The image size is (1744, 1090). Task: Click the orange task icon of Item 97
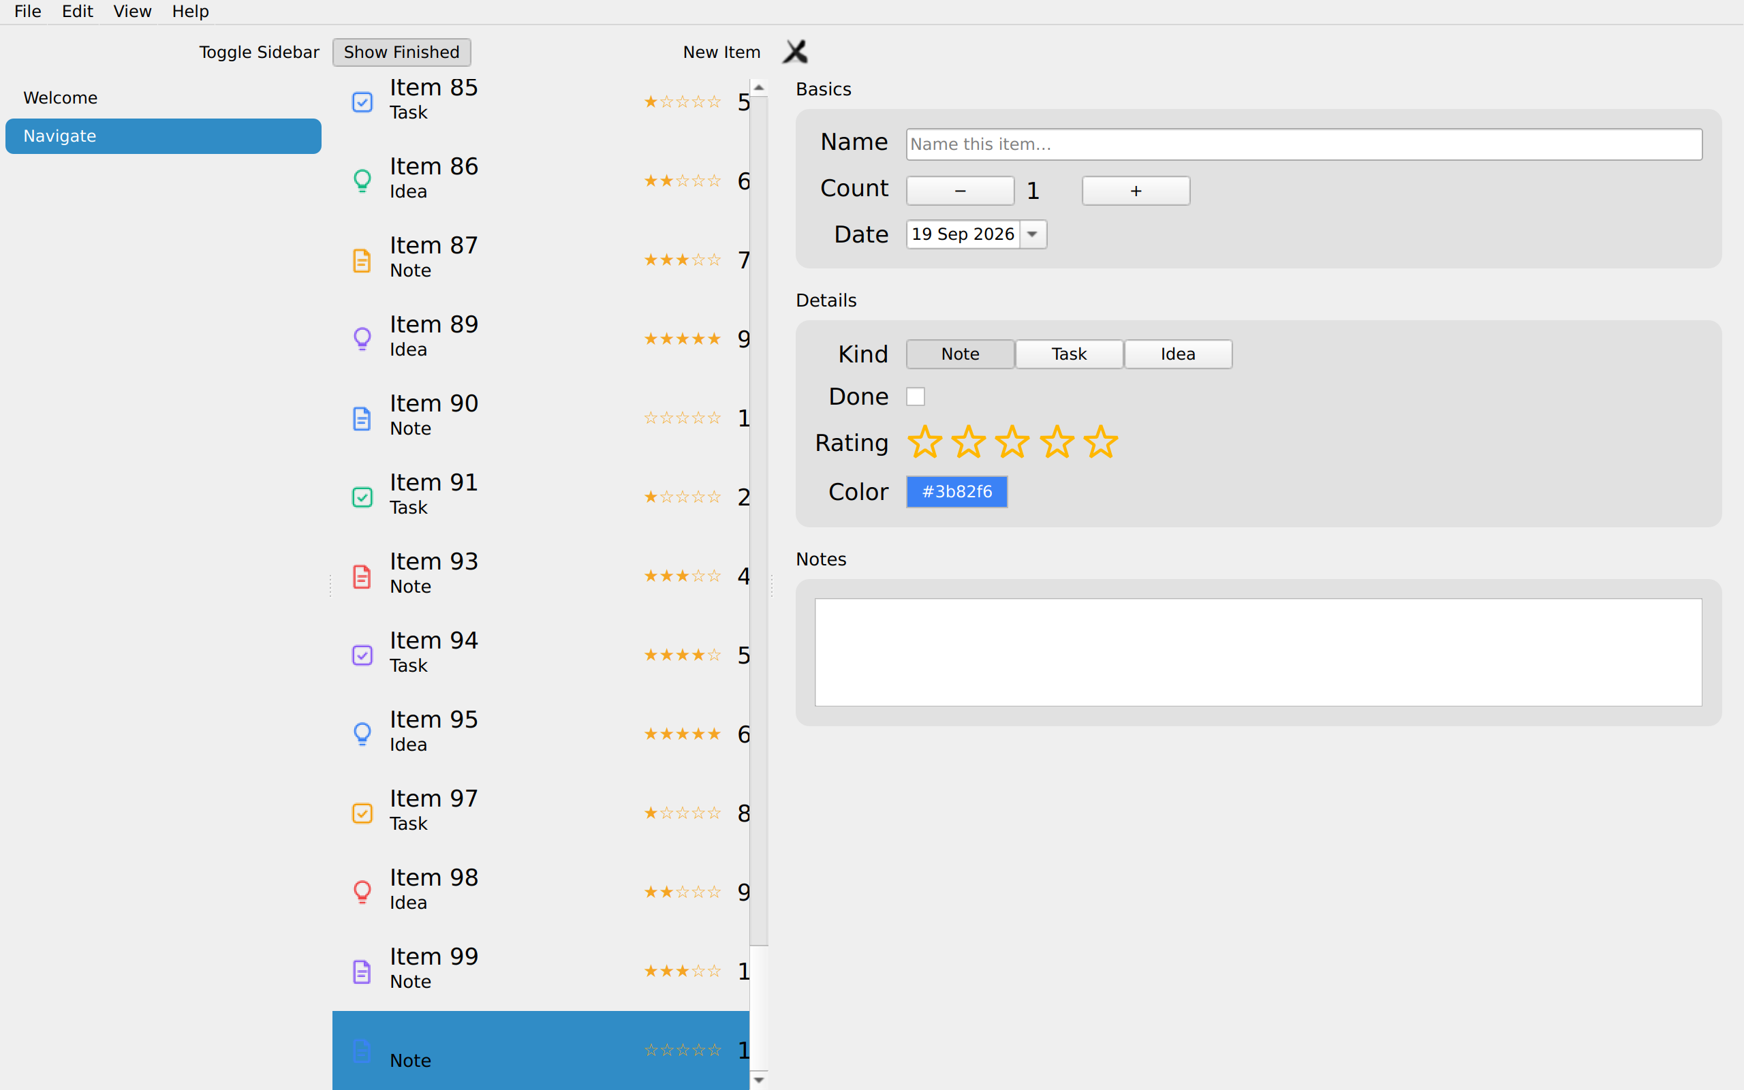362,813
